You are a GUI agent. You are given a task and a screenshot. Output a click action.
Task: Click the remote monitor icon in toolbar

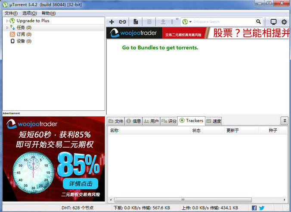[273, 22]
